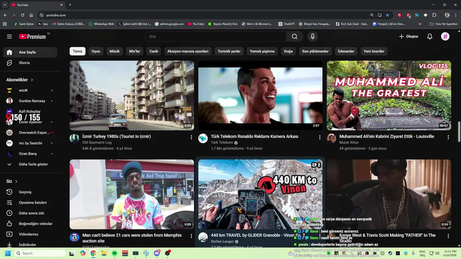Screen dimensions: 461x259
Task: Click the Oluştur create button
Action: pyautogui.click(x=408, y=36)
